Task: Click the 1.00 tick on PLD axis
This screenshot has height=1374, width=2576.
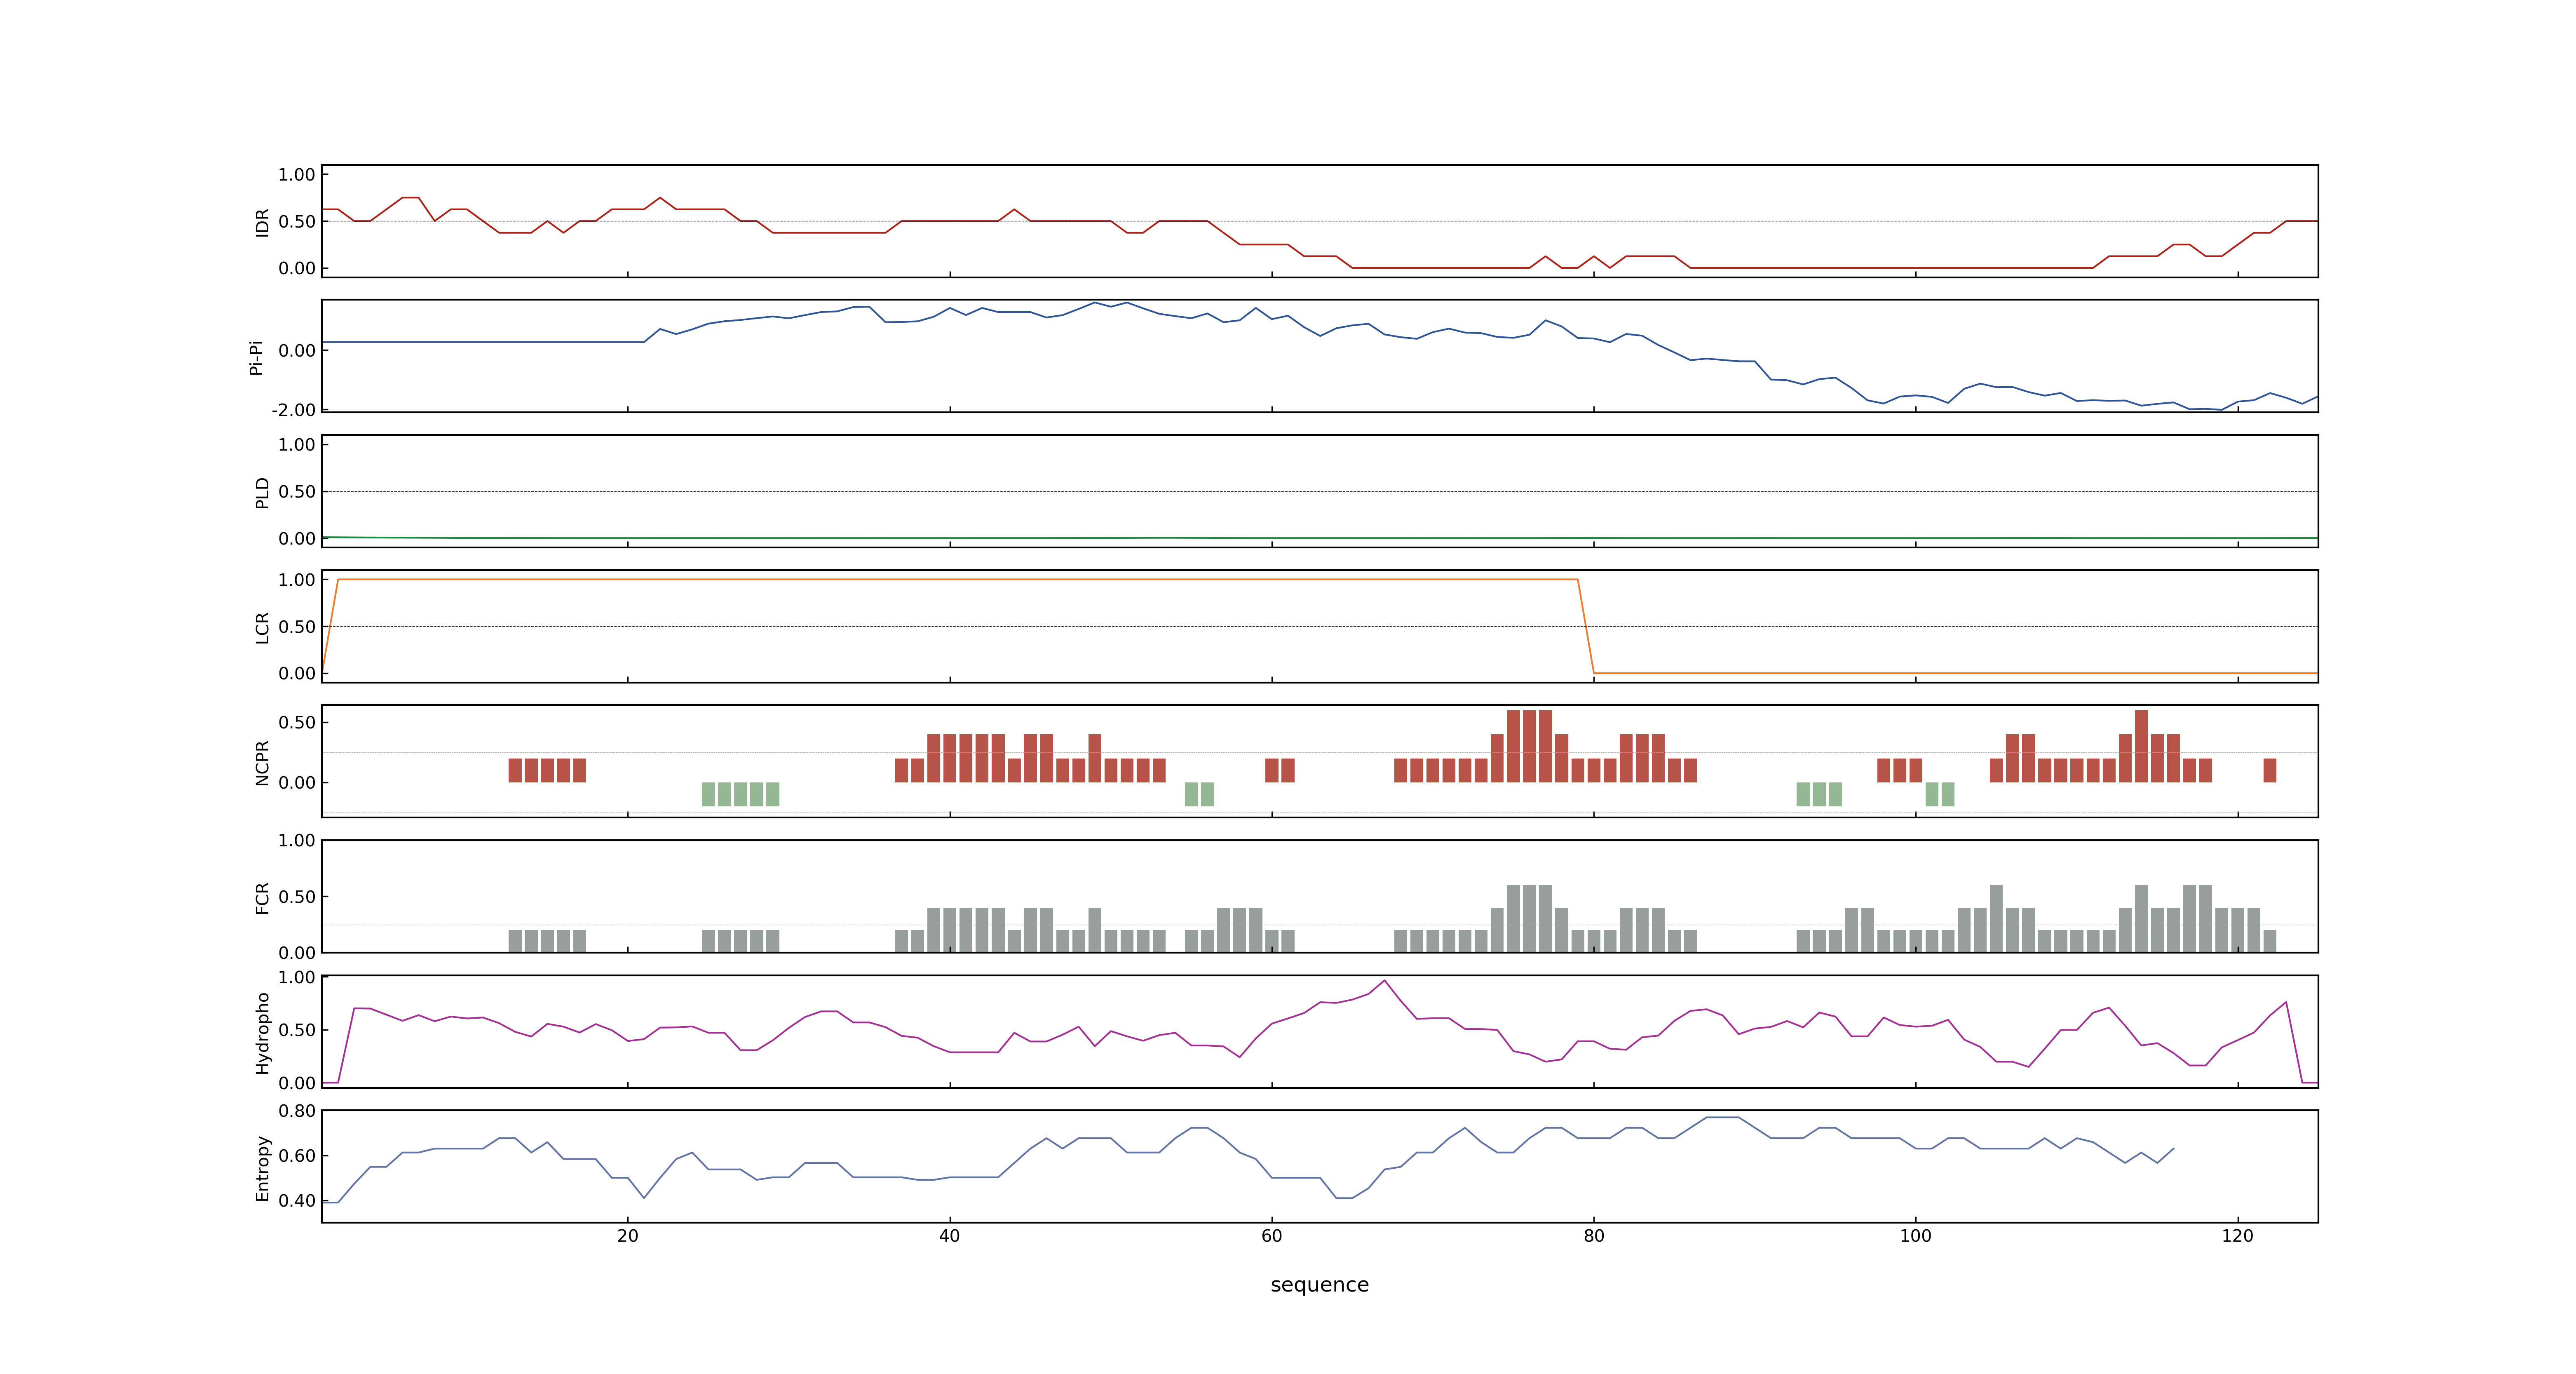Action: (x=297, y=444)
